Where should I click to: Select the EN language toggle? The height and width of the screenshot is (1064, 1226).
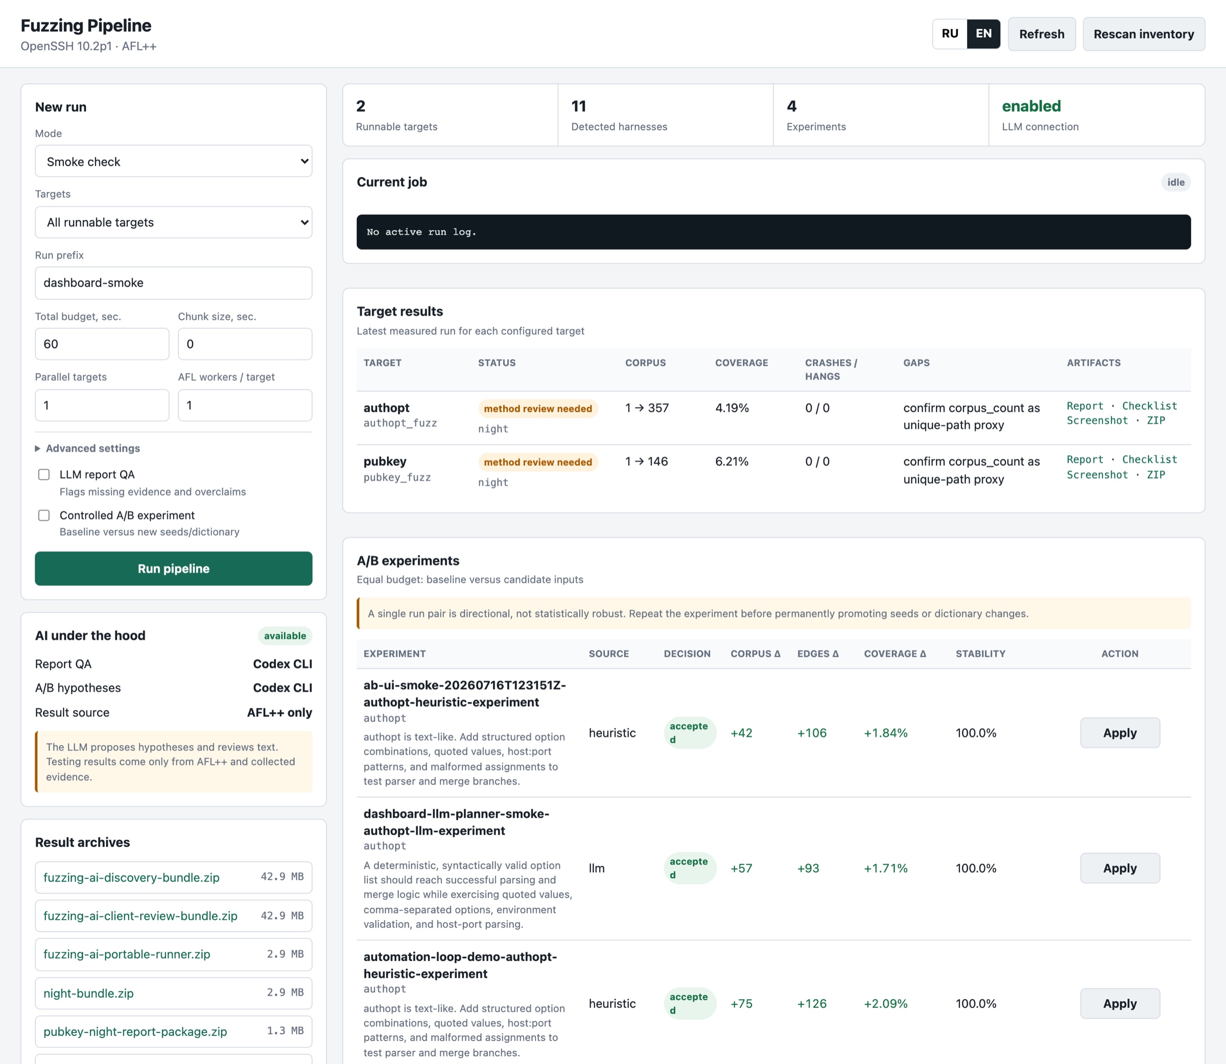(984, 34)
